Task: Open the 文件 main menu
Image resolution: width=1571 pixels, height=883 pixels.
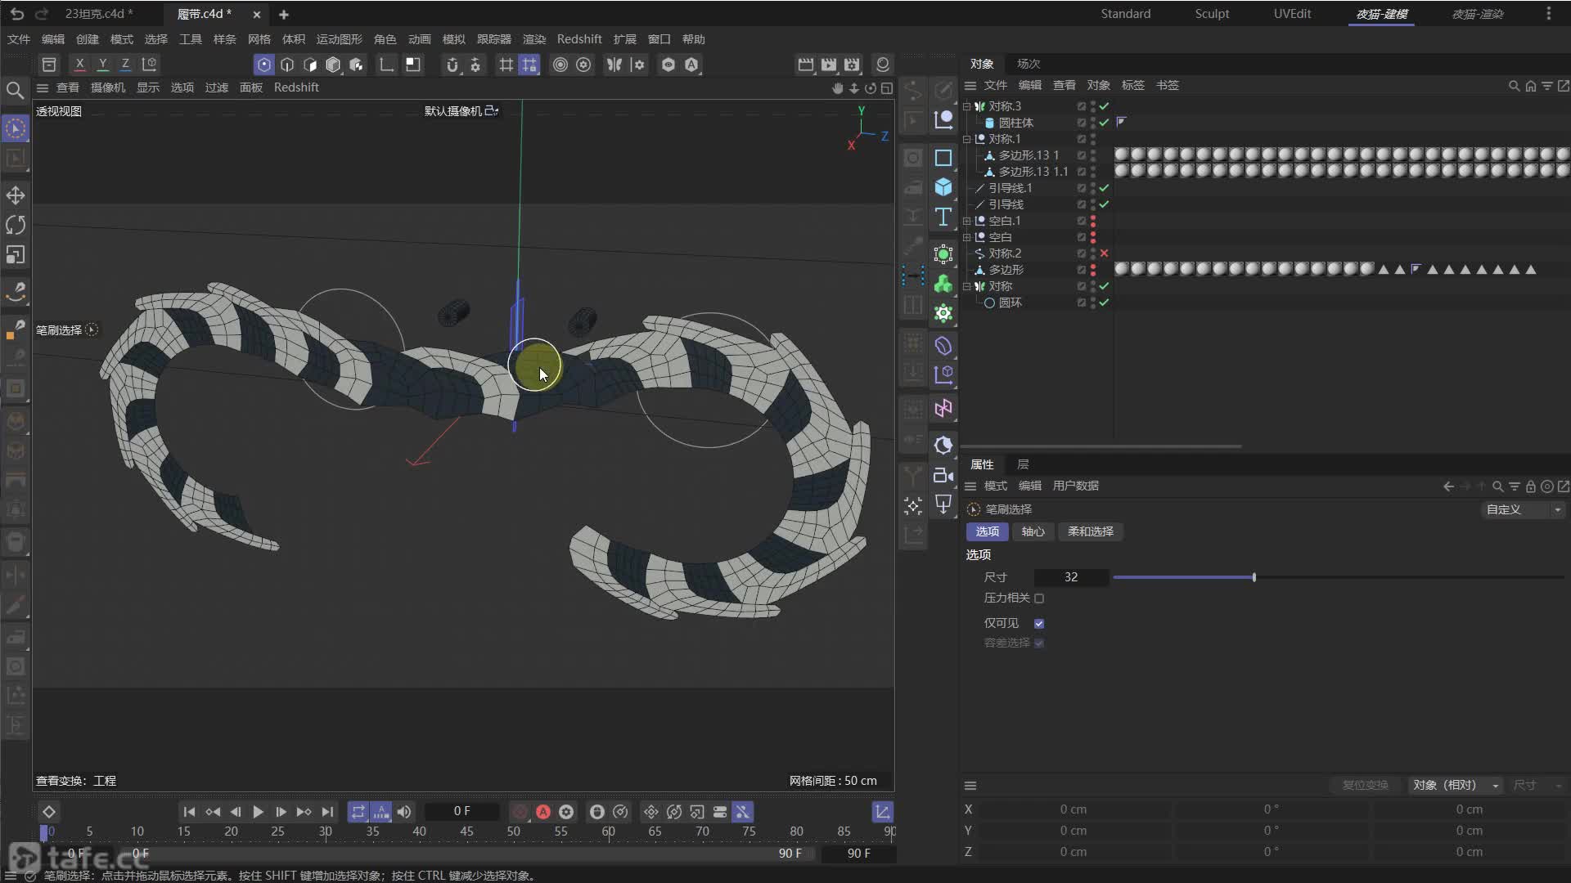Action: coord(19,39)
